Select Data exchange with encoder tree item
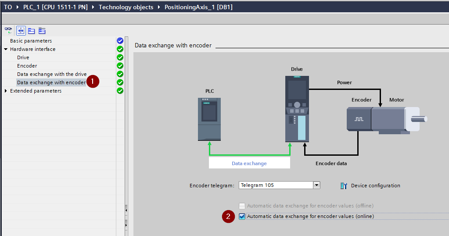 point(51,82)
